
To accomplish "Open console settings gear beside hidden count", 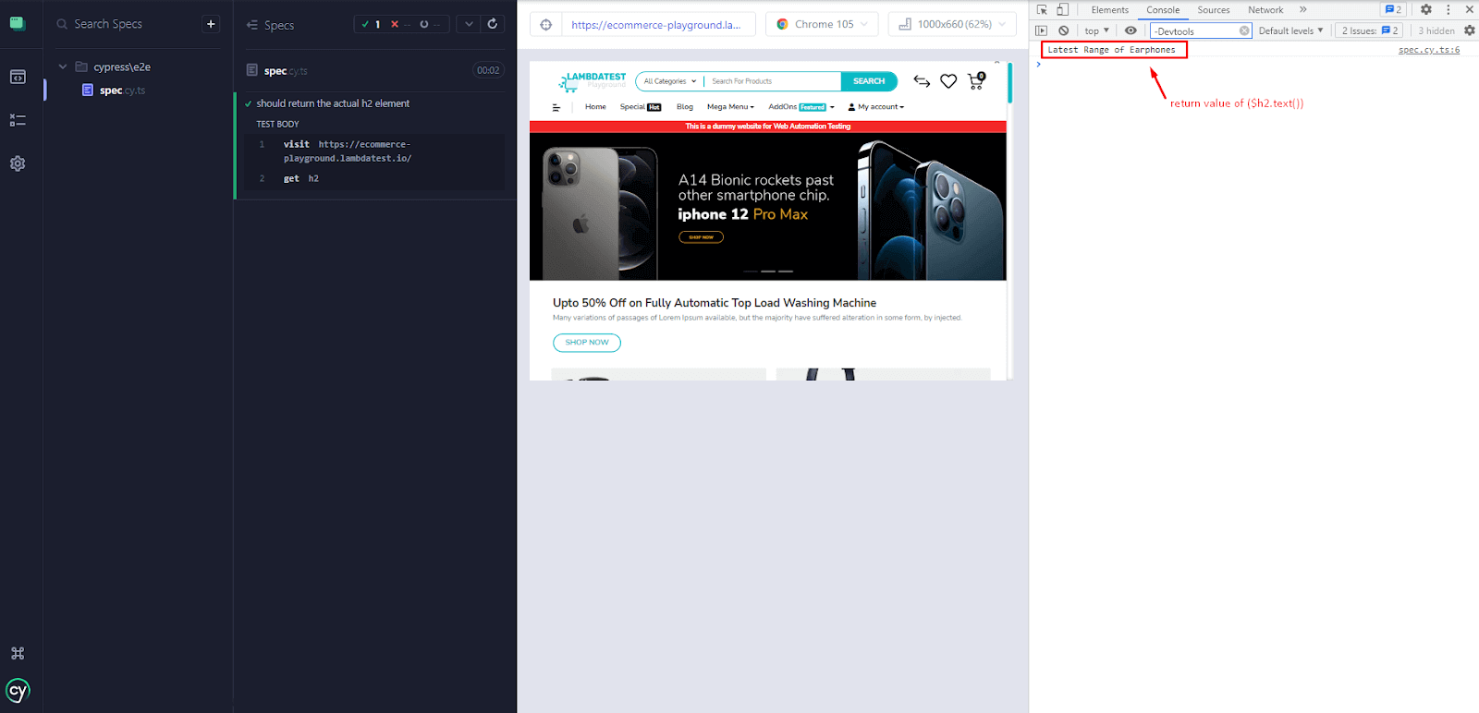I will 1470,30.
